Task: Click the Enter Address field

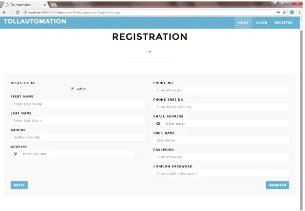Action: click(x=78, y=154)
